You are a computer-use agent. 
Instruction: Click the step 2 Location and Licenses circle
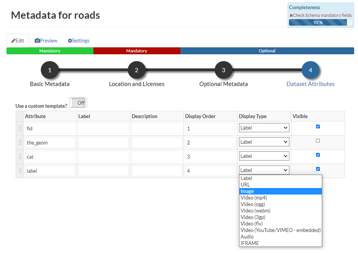pyautogui.click(x=136, y=70)
